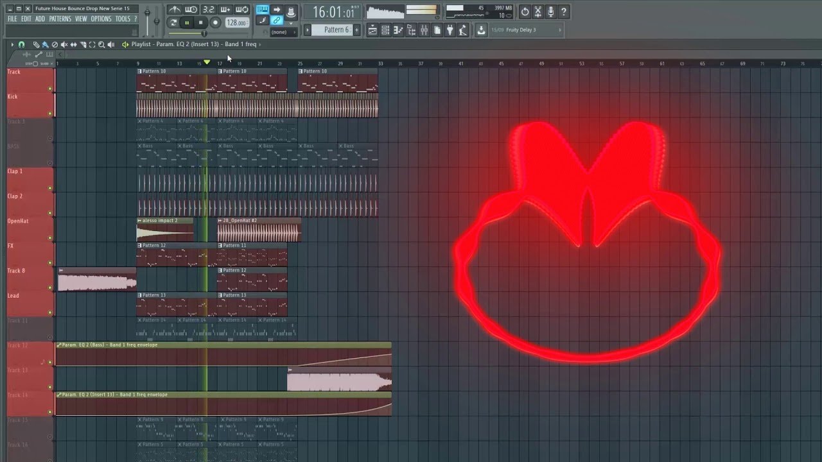Open the OPTIONS menu
The image size is (822, 462).
point(101,19)
